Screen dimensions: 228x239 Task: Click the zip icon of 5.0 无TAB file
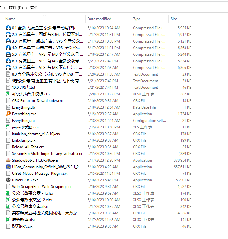click(8, 54)
